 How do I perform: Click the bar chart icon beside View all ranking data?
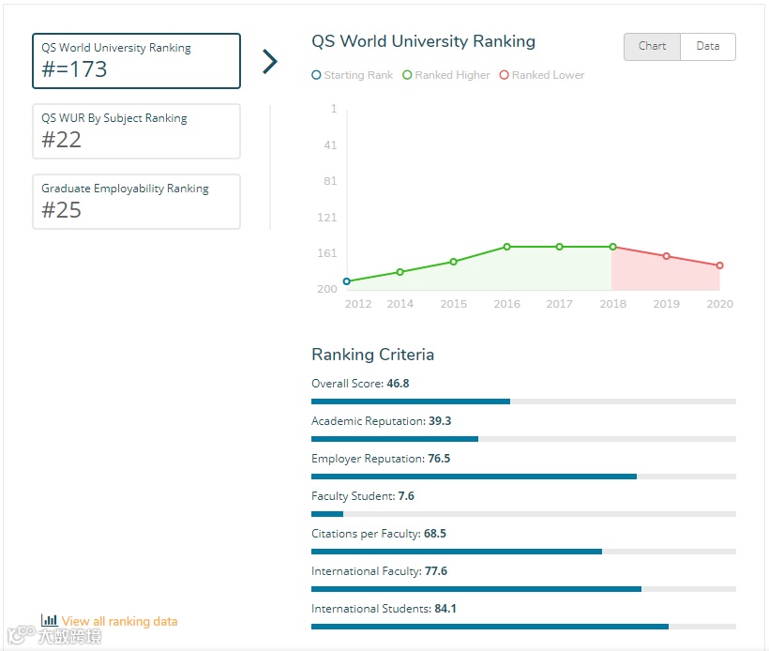pos(49,620)
